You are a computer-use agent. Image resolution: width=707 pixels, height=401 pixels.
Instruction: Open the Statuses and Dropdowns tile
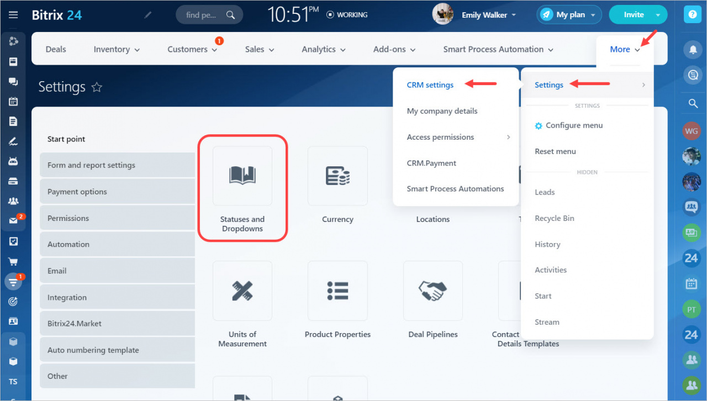point(242,189)
